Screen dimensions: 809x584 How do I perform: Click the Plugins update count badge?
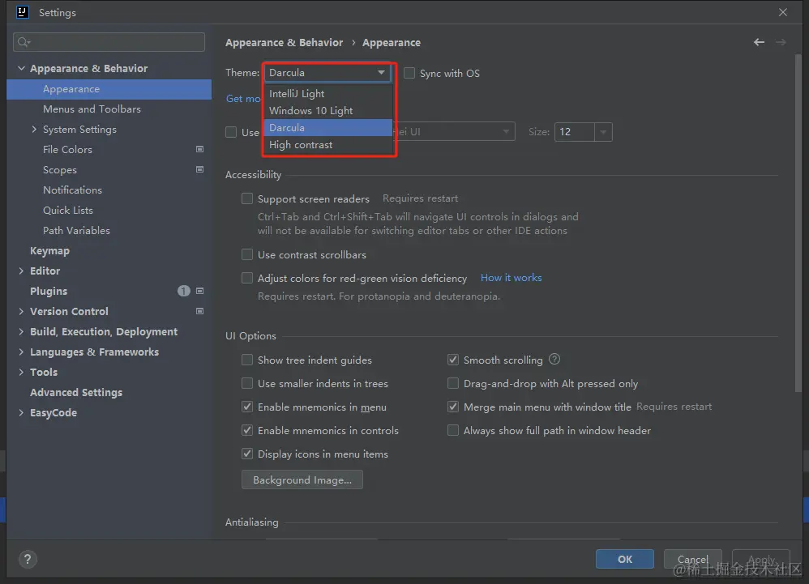184,292
